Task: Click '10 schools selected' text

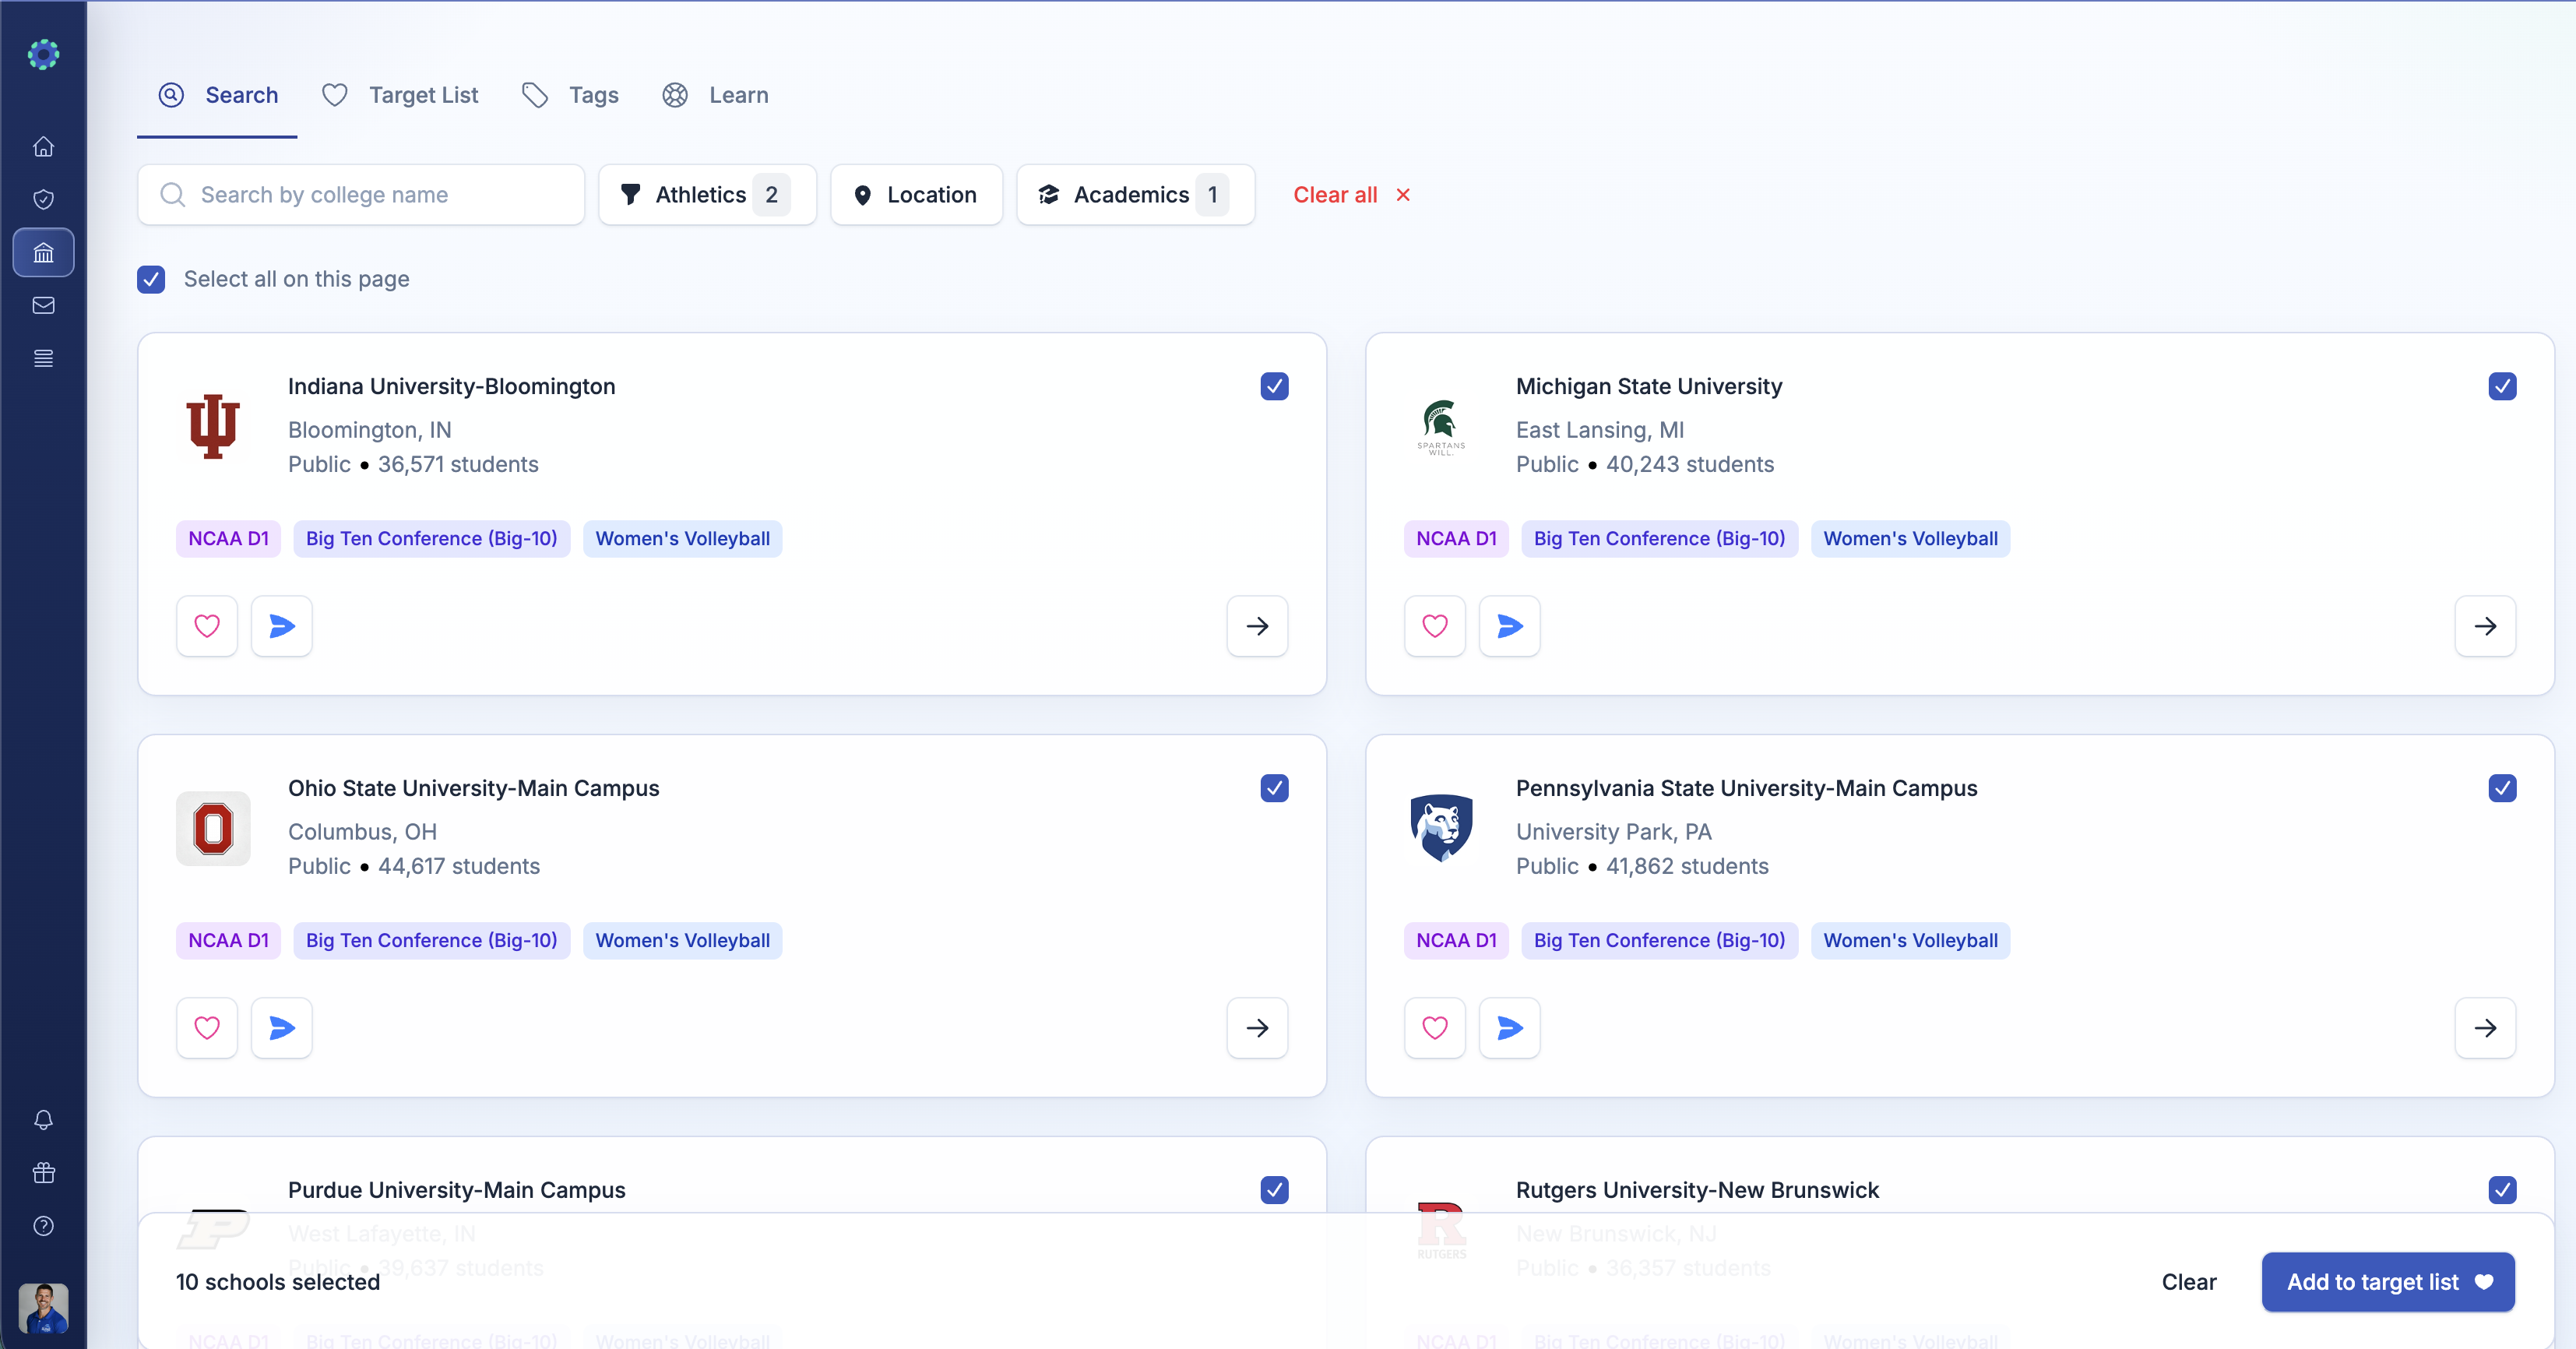Action: (278, 1283)
